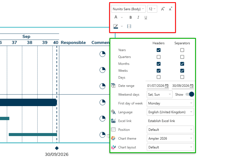Screen dimensions: 228x163
Task: Toggle underline formatting
Action: [x=146, y=18]
